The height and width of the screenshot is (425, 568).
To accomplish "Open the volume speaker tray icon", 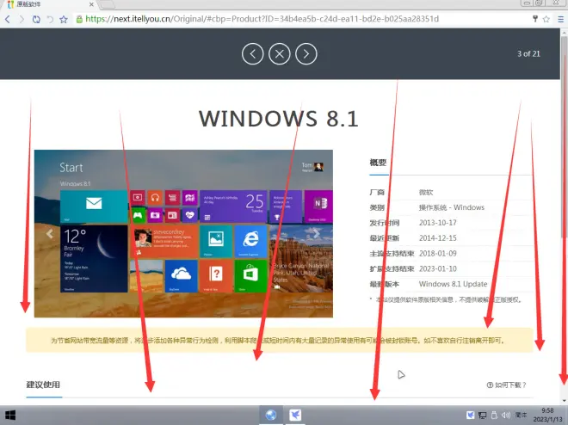I will point(506,415).
